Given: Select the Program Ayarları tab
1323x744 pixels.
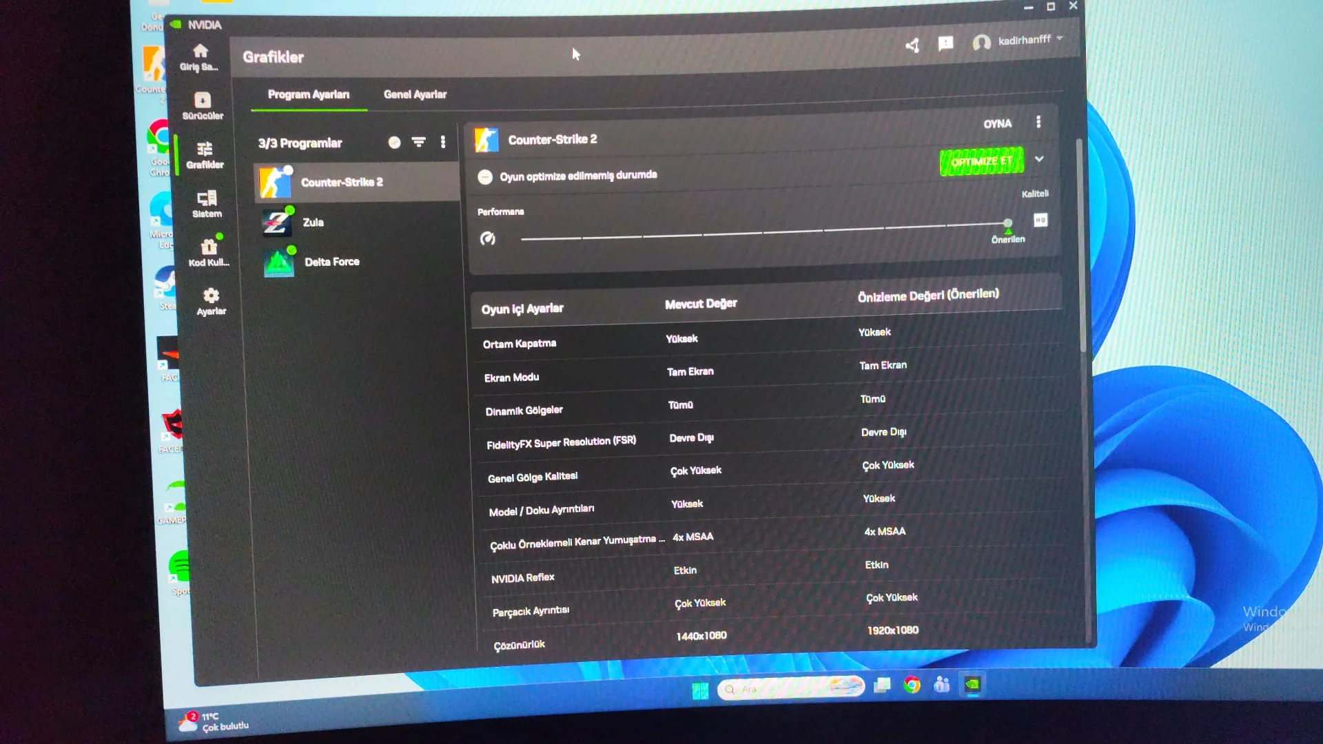Looking at the screenshot, I should (x=308, y=94).
